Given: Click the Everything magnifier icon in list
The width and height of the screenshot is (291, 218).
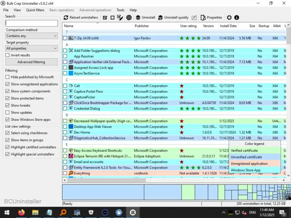Looking at the screenshot, I should tap(71, 173).
